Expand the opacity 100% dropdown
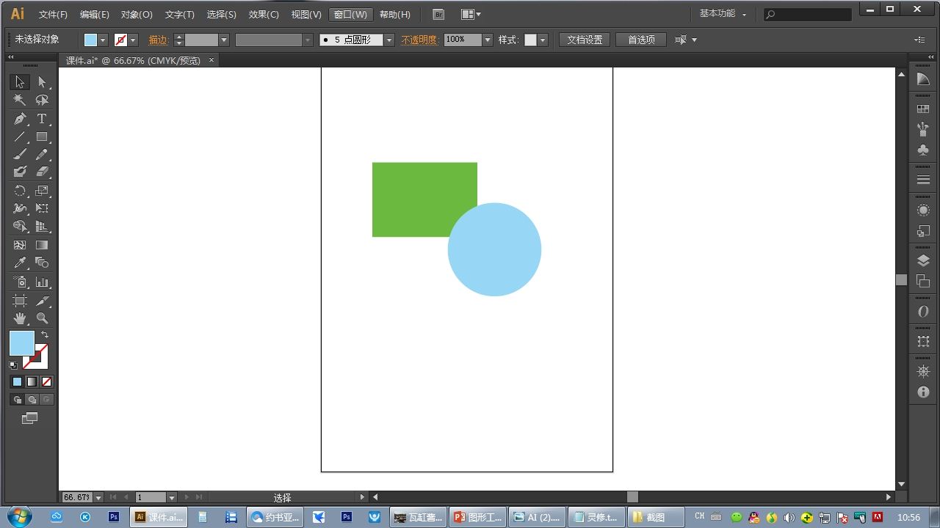The width and height of the screenshot is (940, 528). (x=488, y=40)
